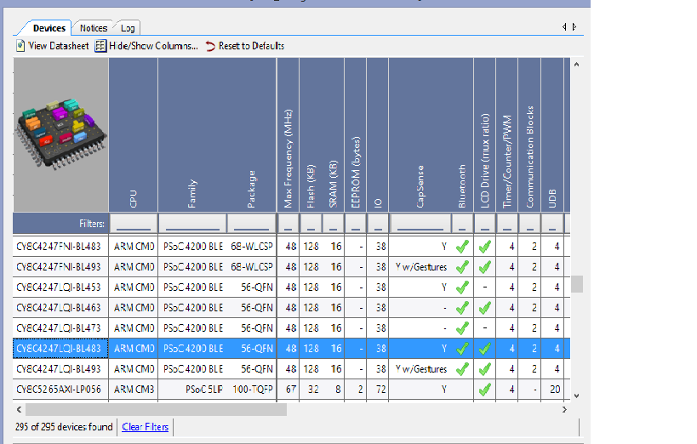
Task: Click the View Datasheet document icon
Action: pyautogui.click(x=20, y=46)
